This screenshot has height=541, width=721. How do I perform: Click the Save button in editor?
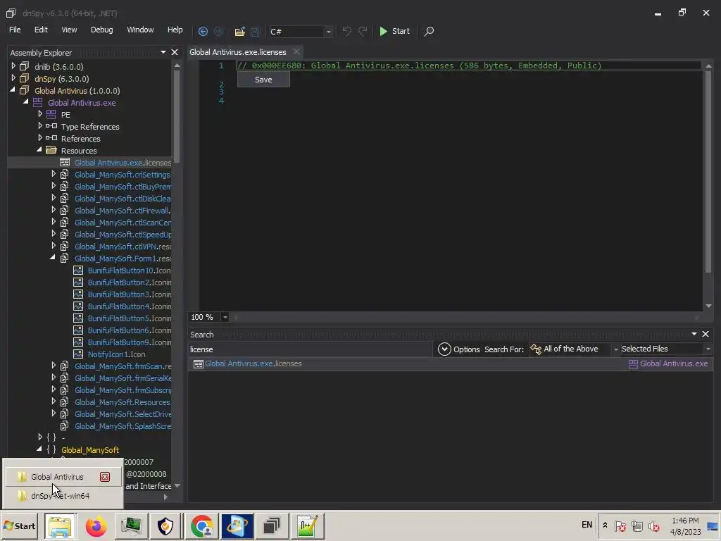coord(263,80)
